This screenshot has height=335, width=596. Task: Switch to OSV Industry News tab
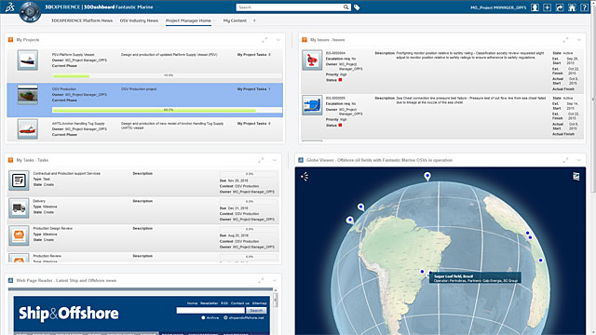[x=139, y=20]
